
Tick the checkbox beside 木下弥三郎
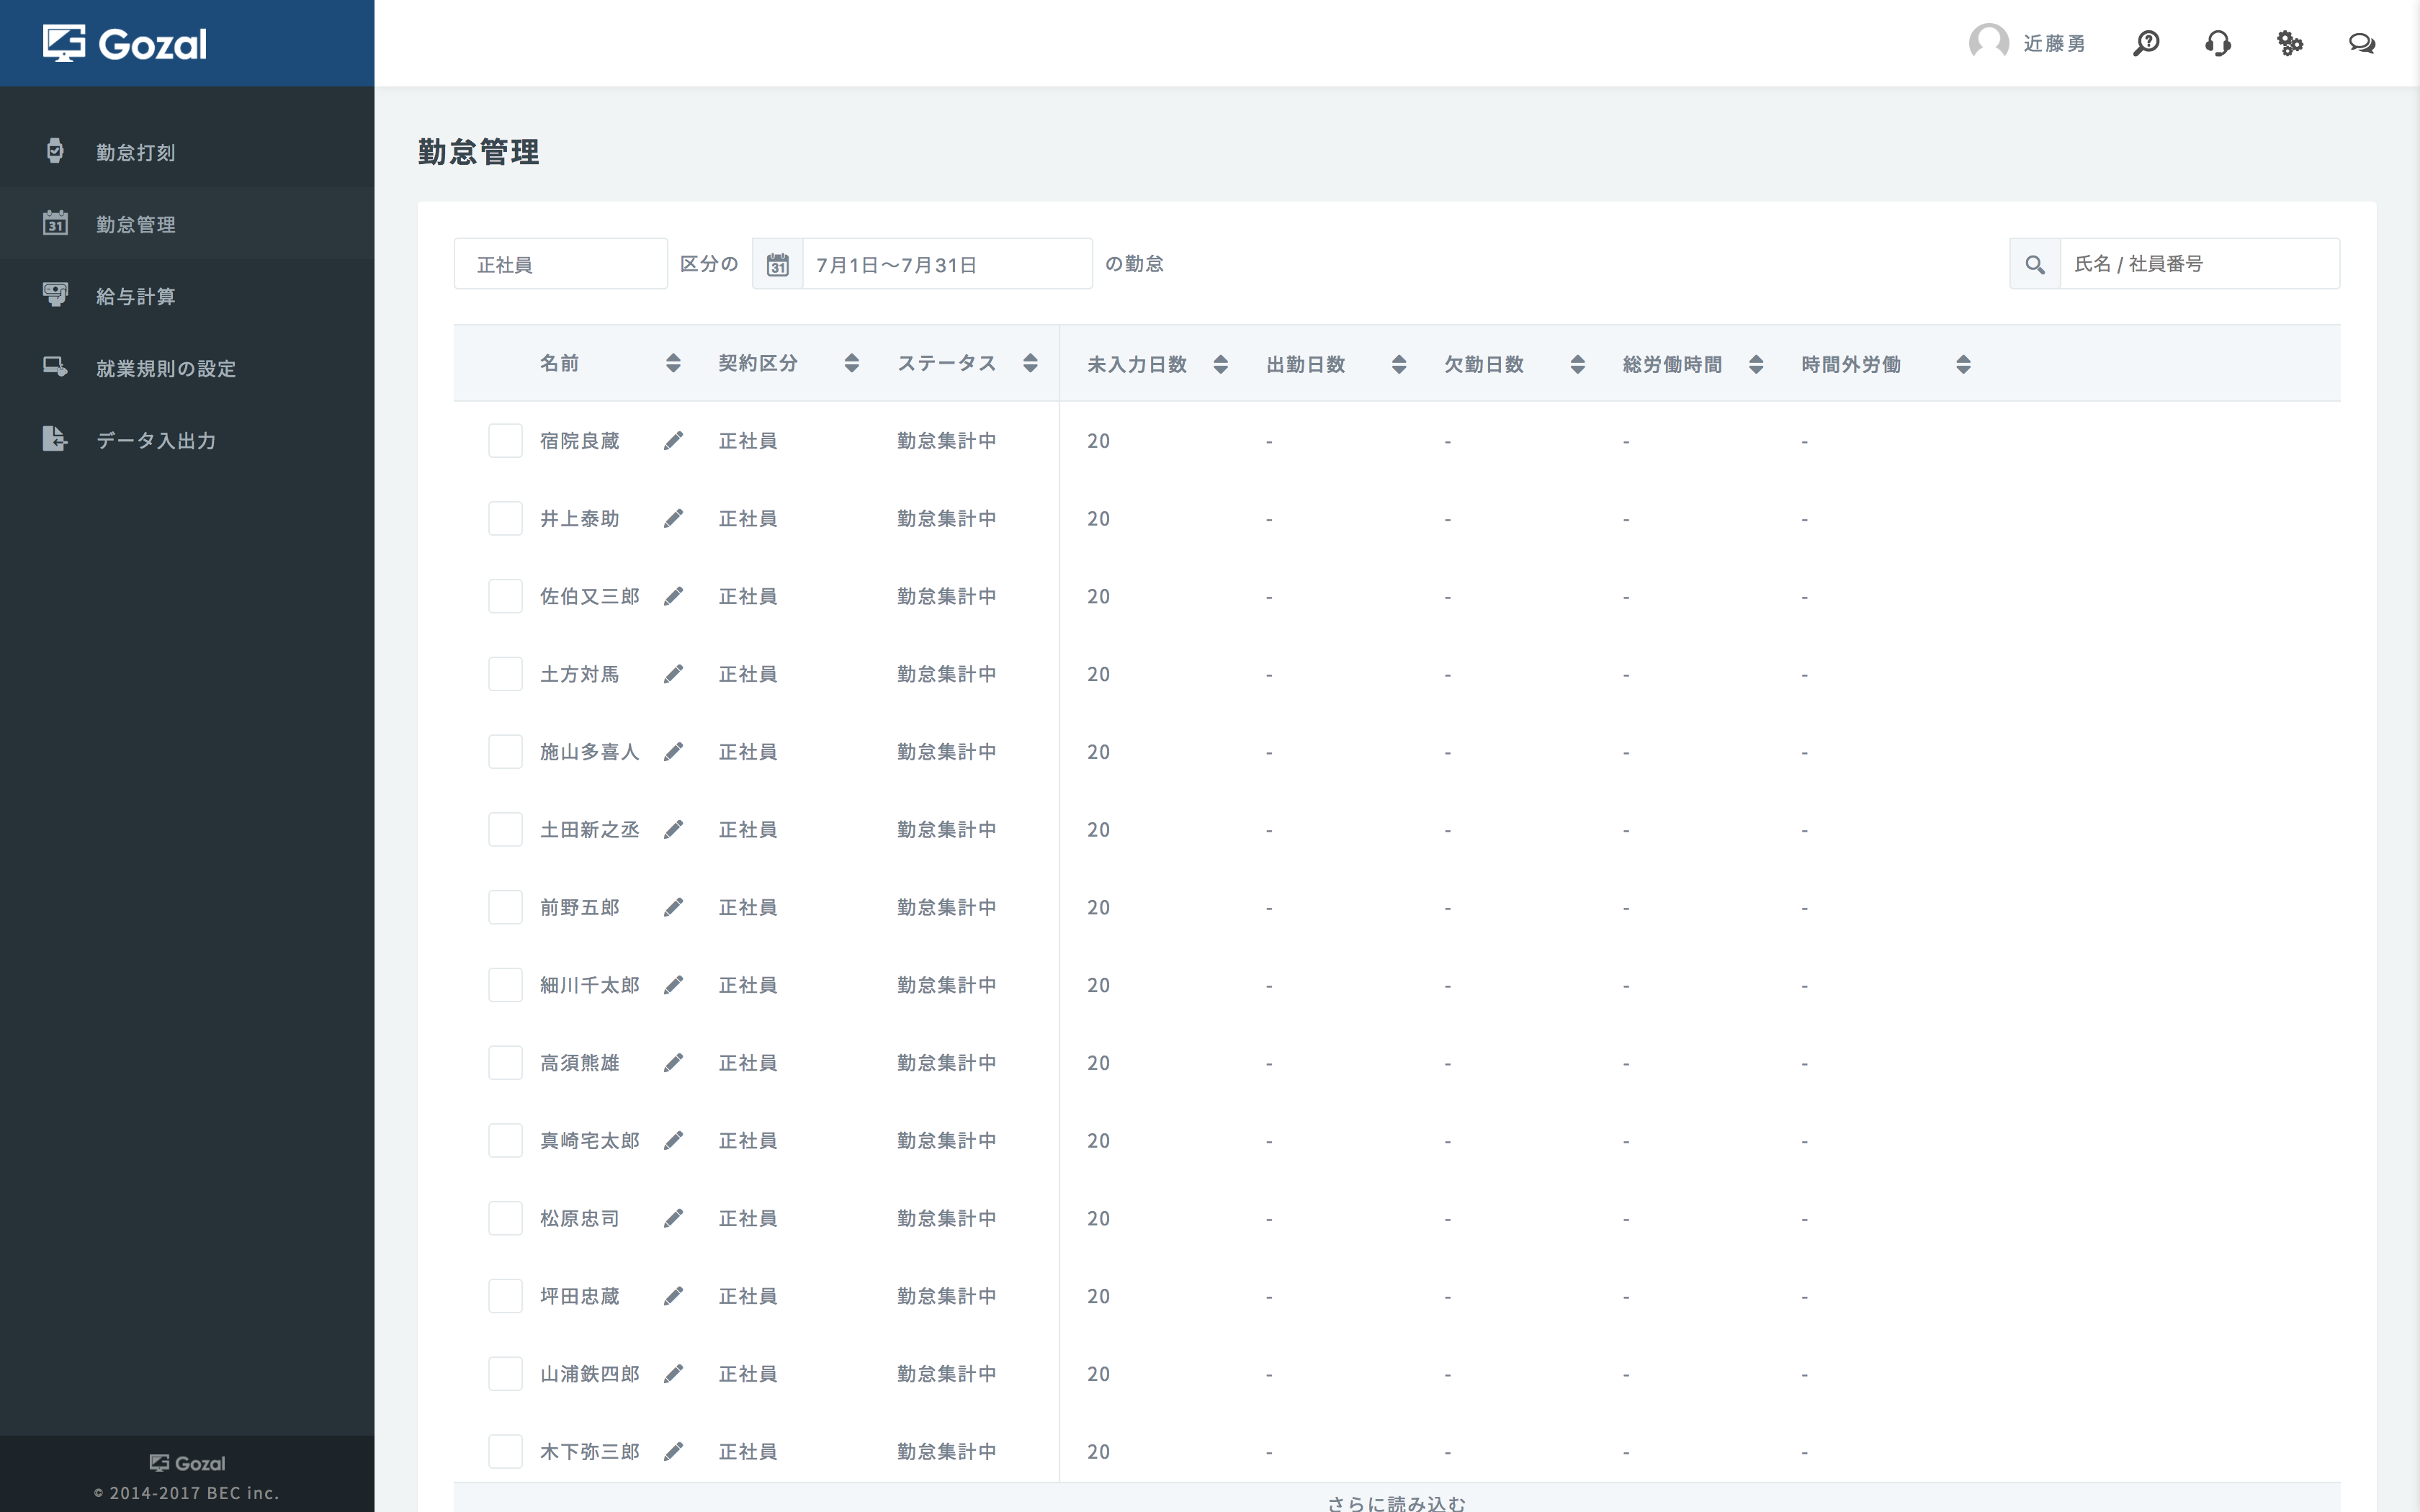tap(505, 1451)
